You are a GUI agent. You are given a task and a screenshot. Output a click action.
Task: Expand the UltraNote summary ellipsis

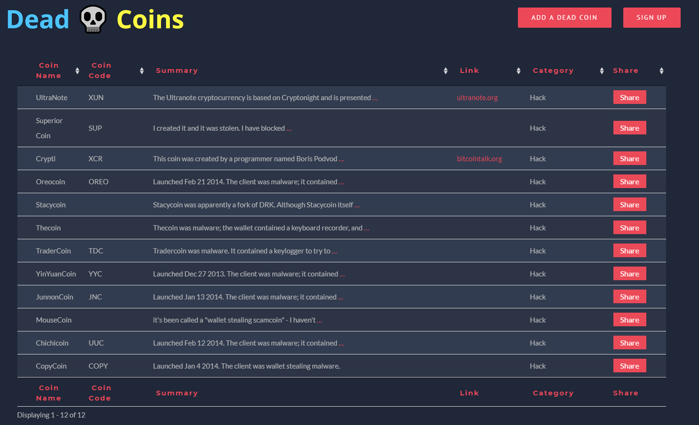pos(375,98)
